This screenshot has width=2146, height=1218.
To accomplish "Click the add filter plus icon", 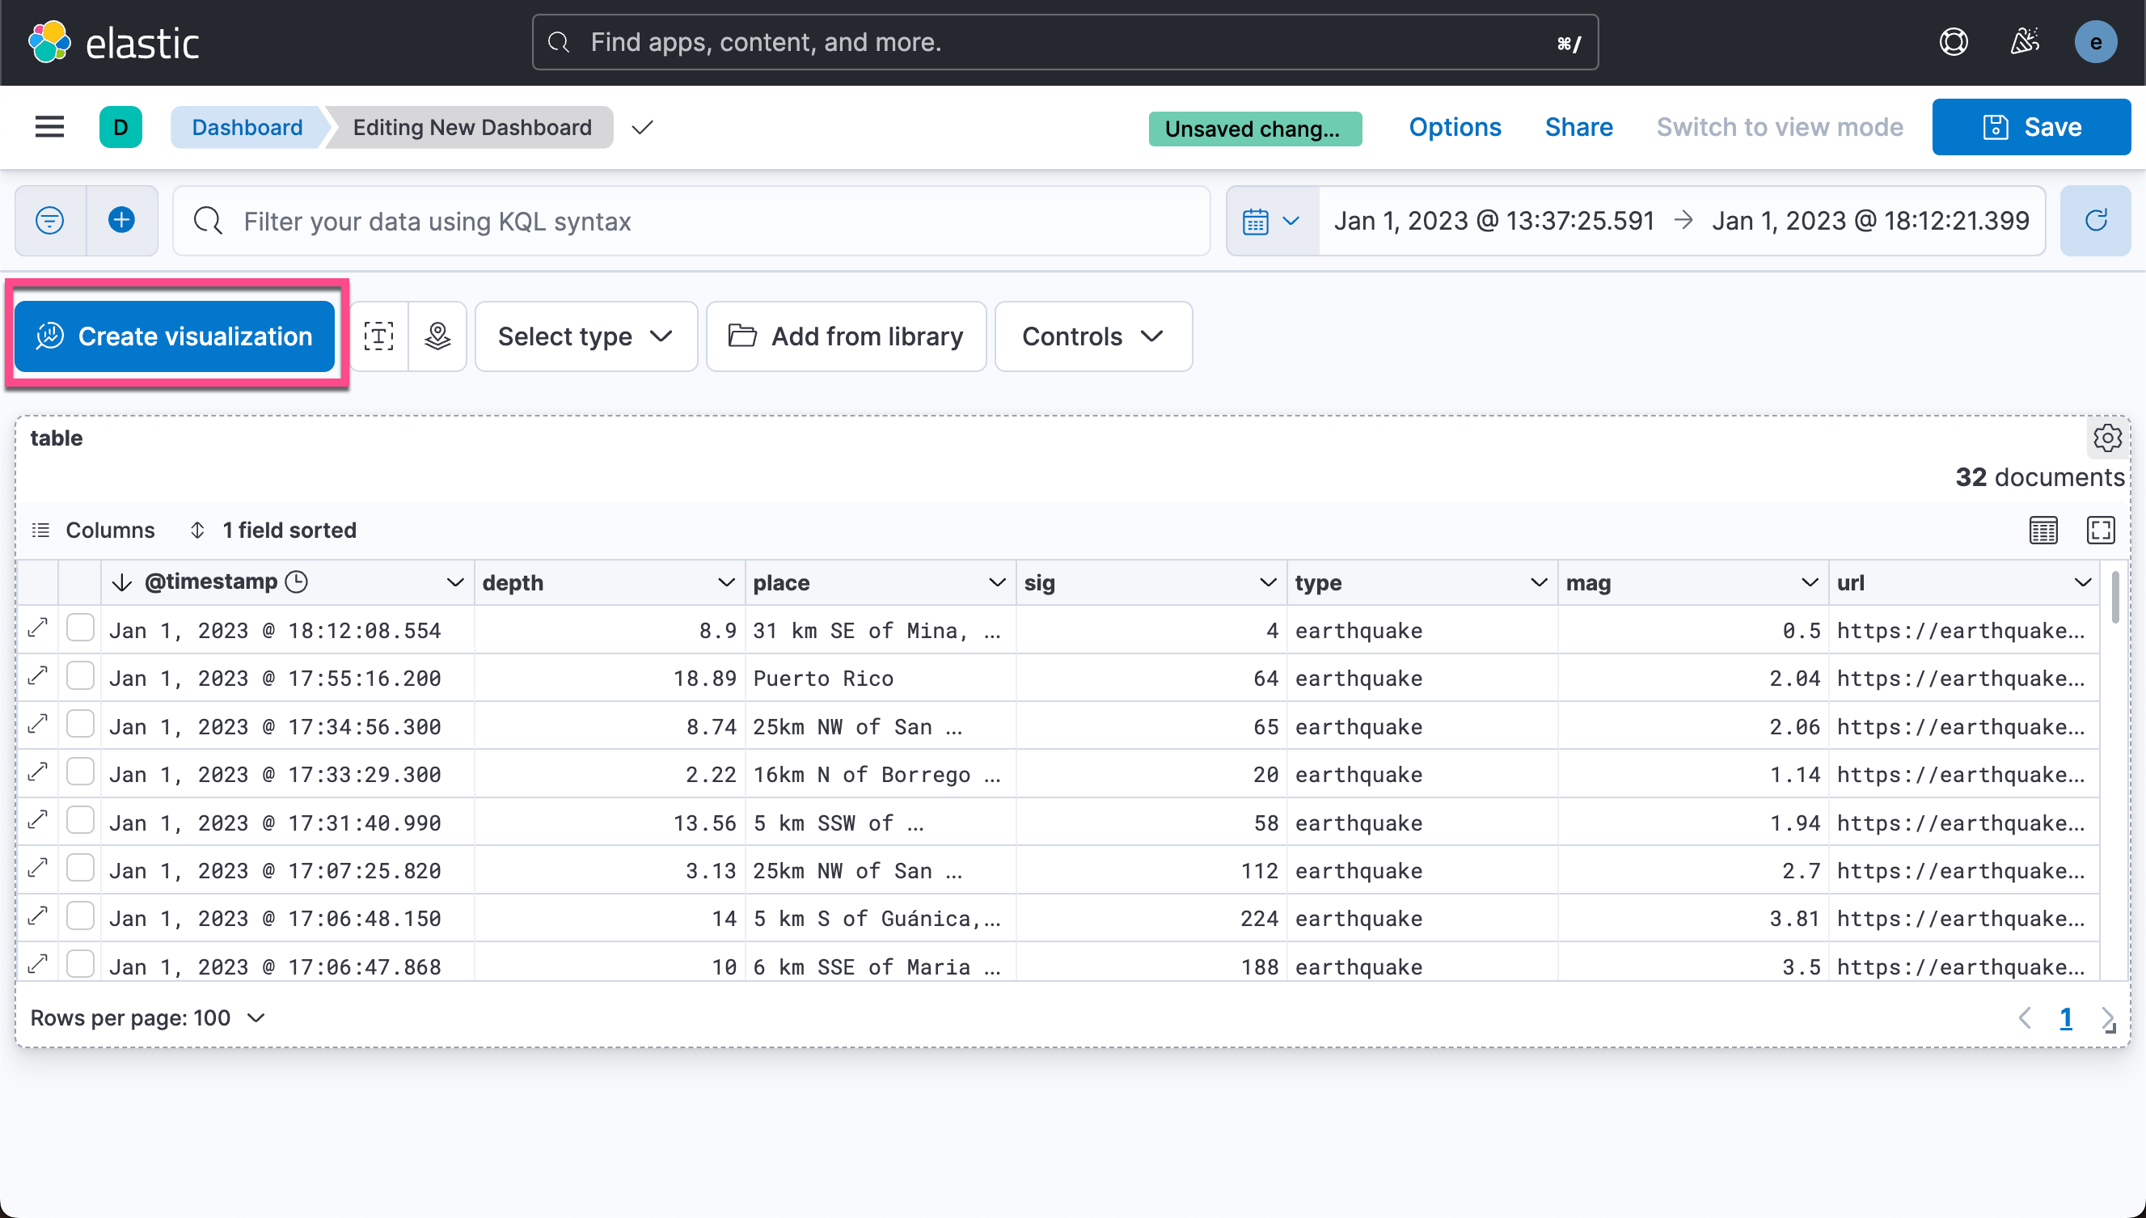I will pos(122,221).
